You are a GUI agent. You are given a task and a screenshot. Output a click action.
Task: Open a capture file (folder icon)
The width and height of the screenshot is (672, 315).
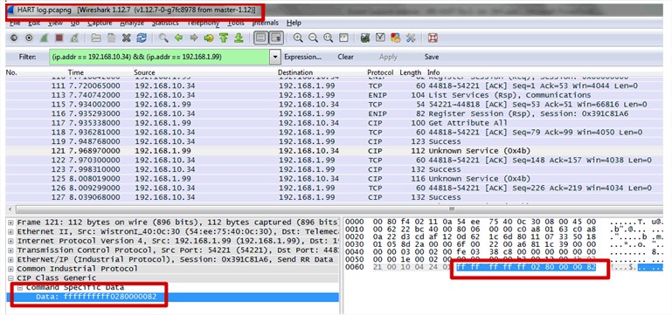point(96,38)
